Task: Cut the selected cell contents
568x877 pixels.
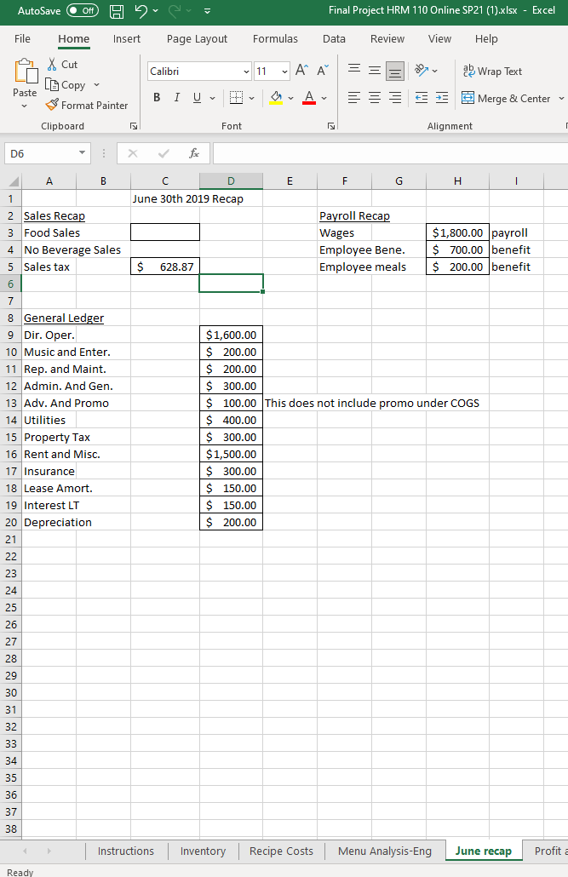Action: pyautogui.click(x=62, y=65)
